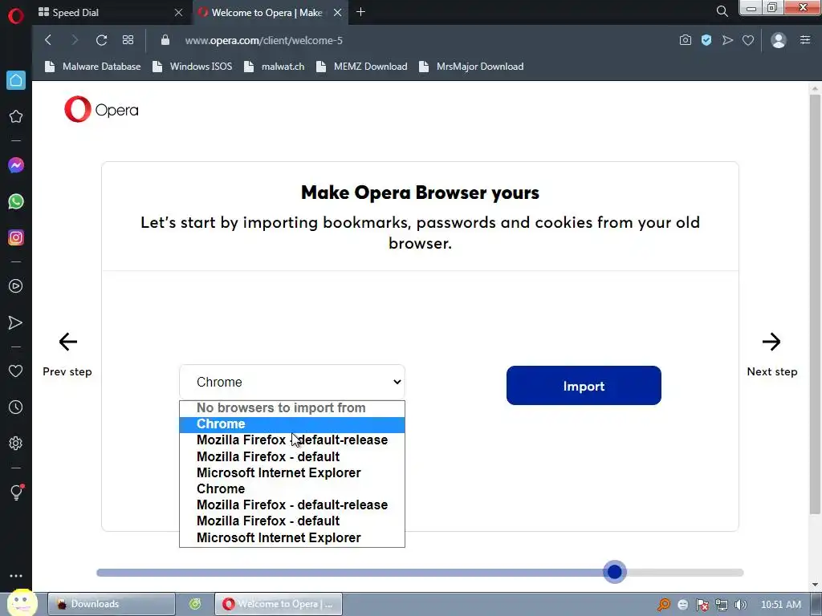Image resolution: width=822 pixels, height=616 pixels.
Task: Open Downloads window from taskbar
Action: [111, 604]
